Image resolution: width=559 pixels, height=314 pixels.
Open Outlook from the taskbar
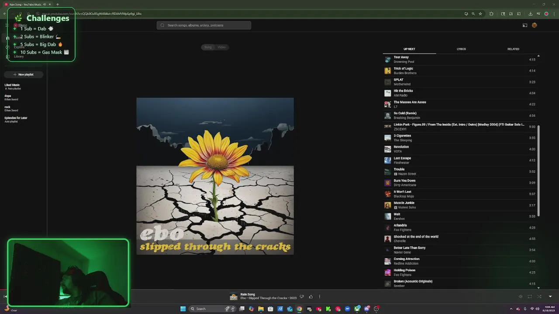290,309
